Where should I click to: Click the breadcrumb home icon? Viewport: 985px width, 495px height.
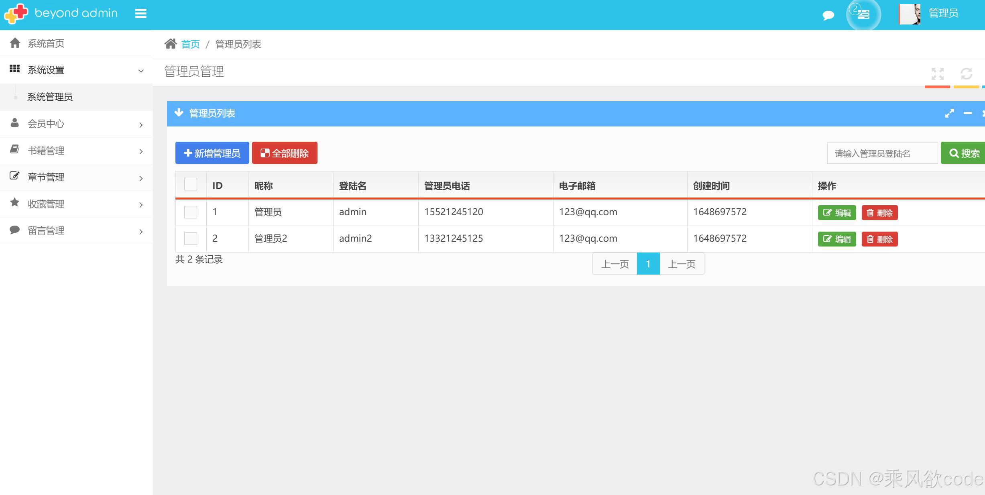click(x=171, y=44)
